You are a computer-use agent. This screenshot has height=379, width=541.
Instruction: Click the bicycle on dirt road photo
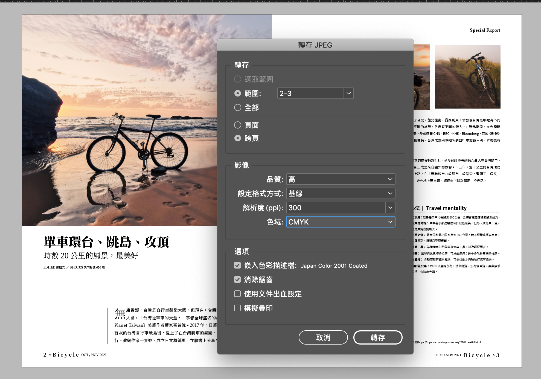[467, 77]
